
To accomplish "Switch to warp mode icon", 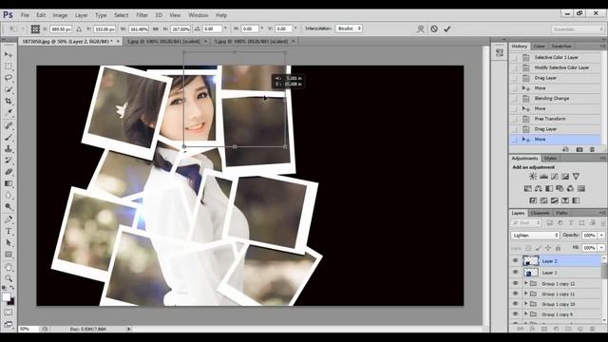I will [x=420, y=28].
